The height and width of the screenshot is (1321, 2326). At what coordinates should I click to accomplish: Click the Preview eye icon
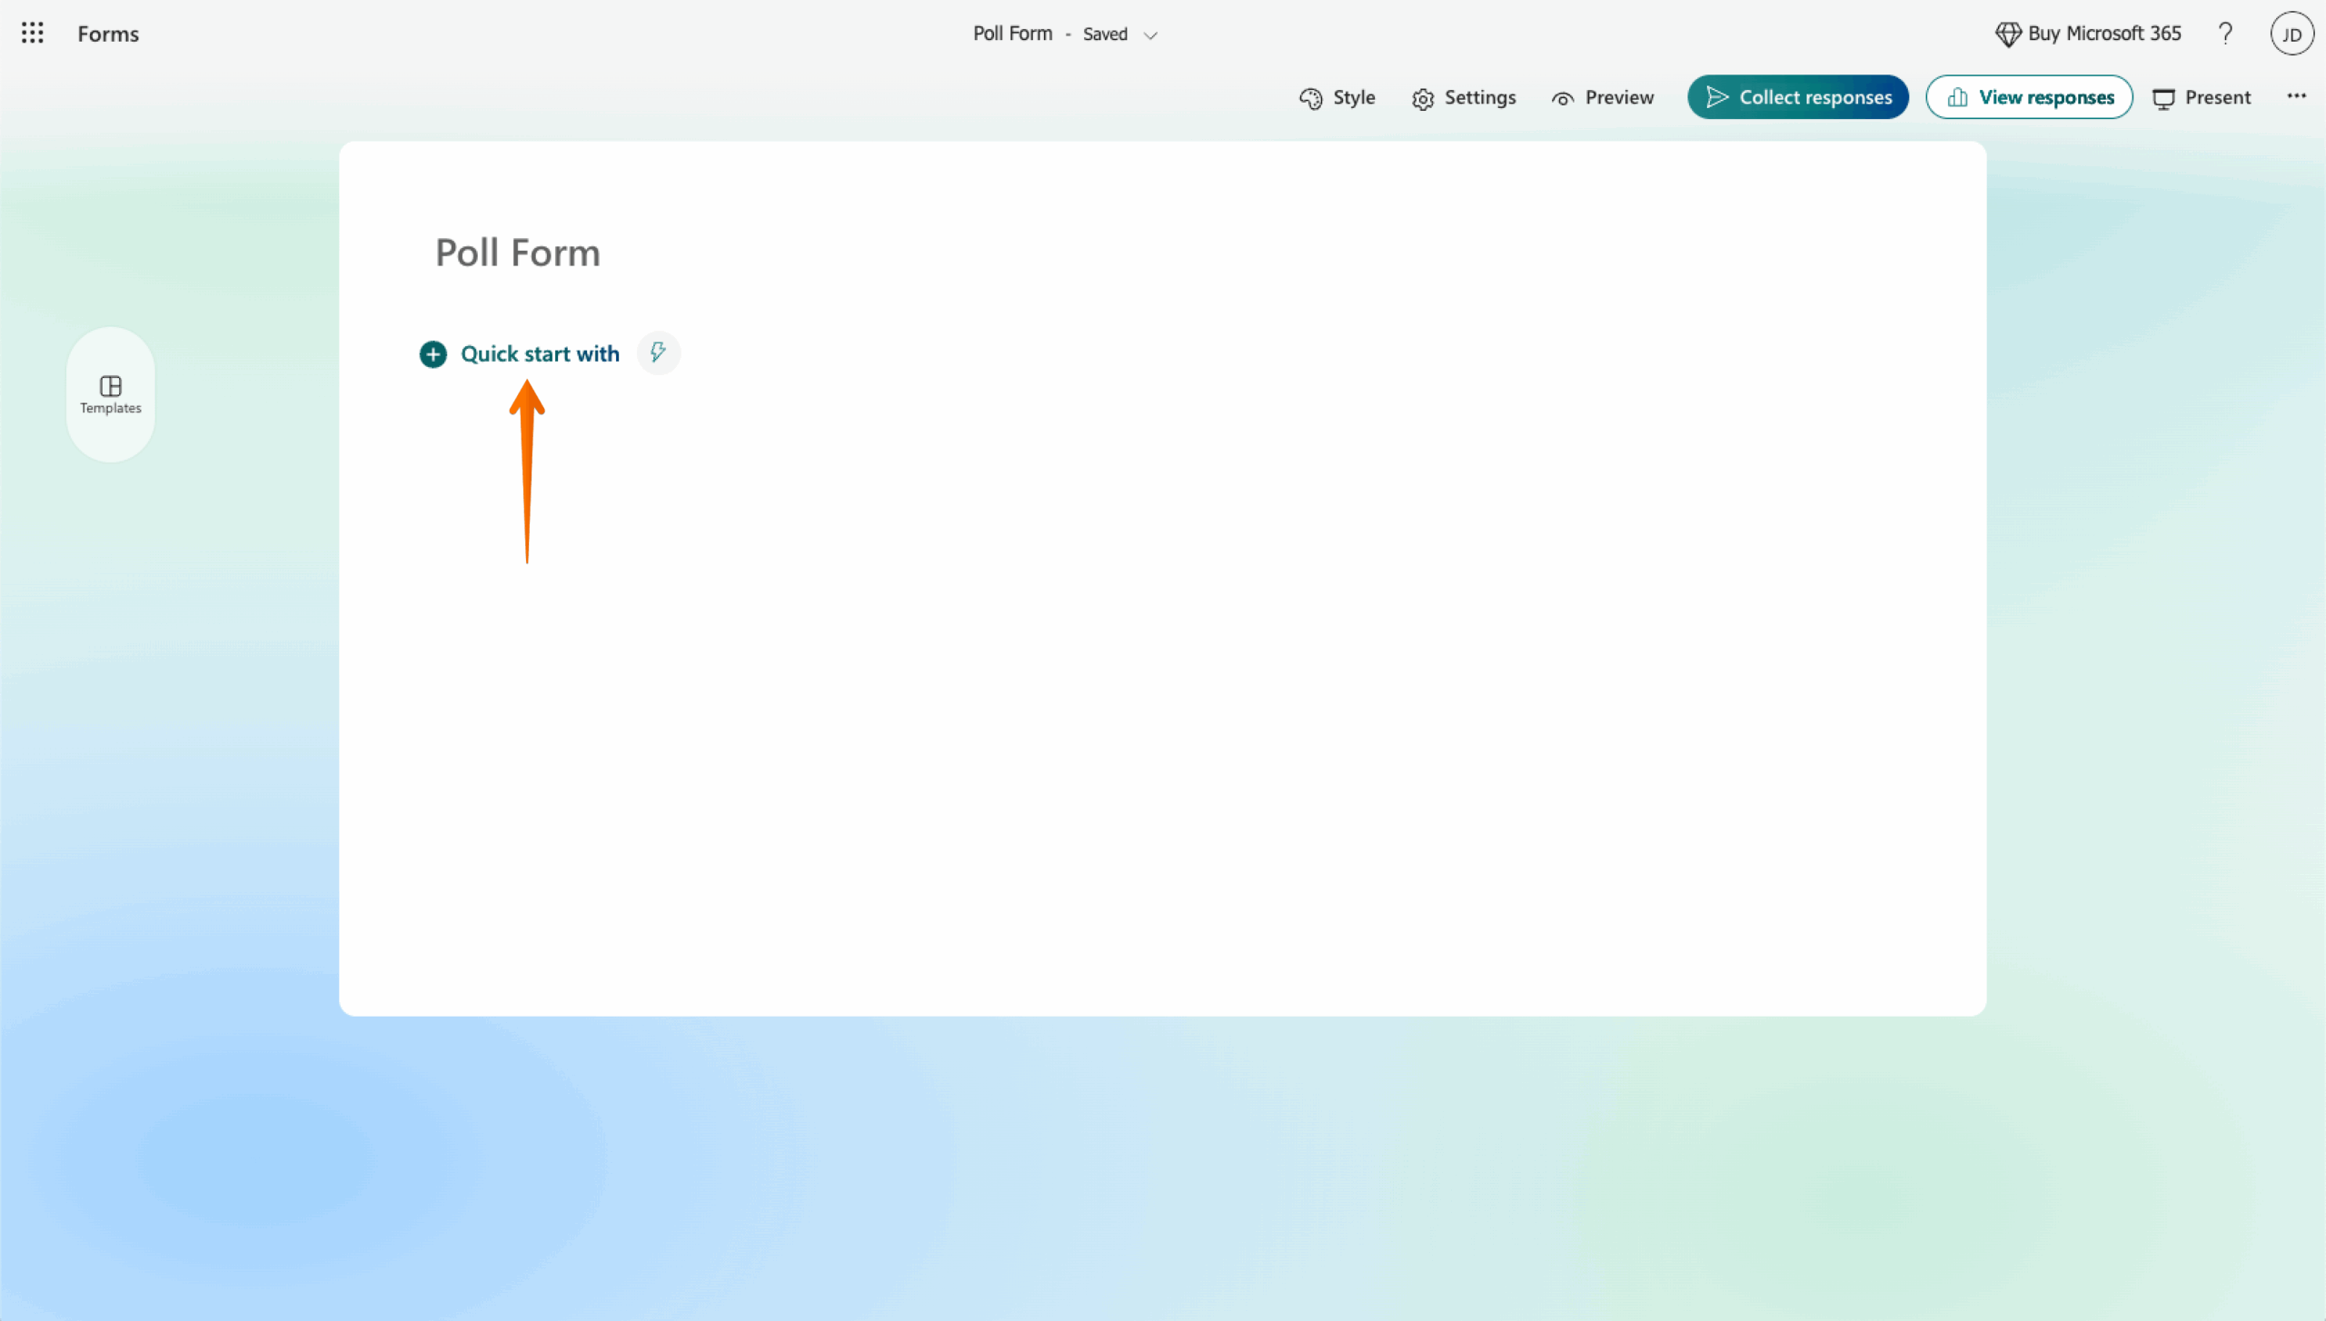click(1561, 98)
